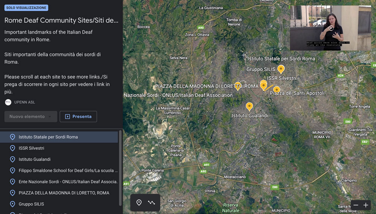Select Istituto Statale per Sordi Roma list item
376x214 pixels.
pos(59,137)
